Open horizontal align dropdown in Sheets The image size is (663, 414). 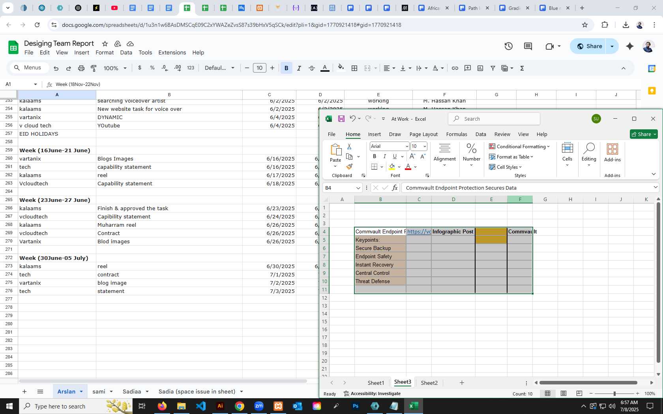pyautogui.click(x=390, y=68)
